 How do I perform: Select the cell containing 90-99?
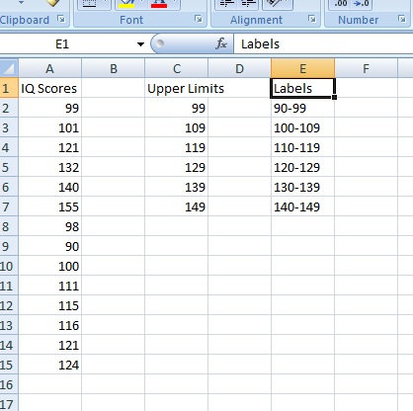(302, 108)
